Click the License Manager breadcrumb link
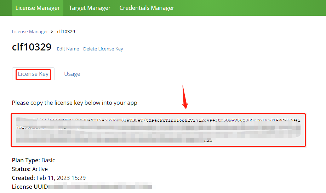 pyautogui.click(x=30, y=31)
